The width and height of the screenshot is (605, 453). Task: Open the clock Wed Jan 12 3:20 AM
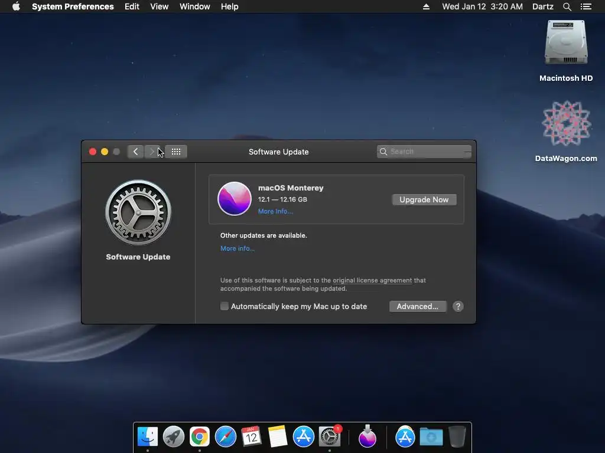tap(482, 6)
